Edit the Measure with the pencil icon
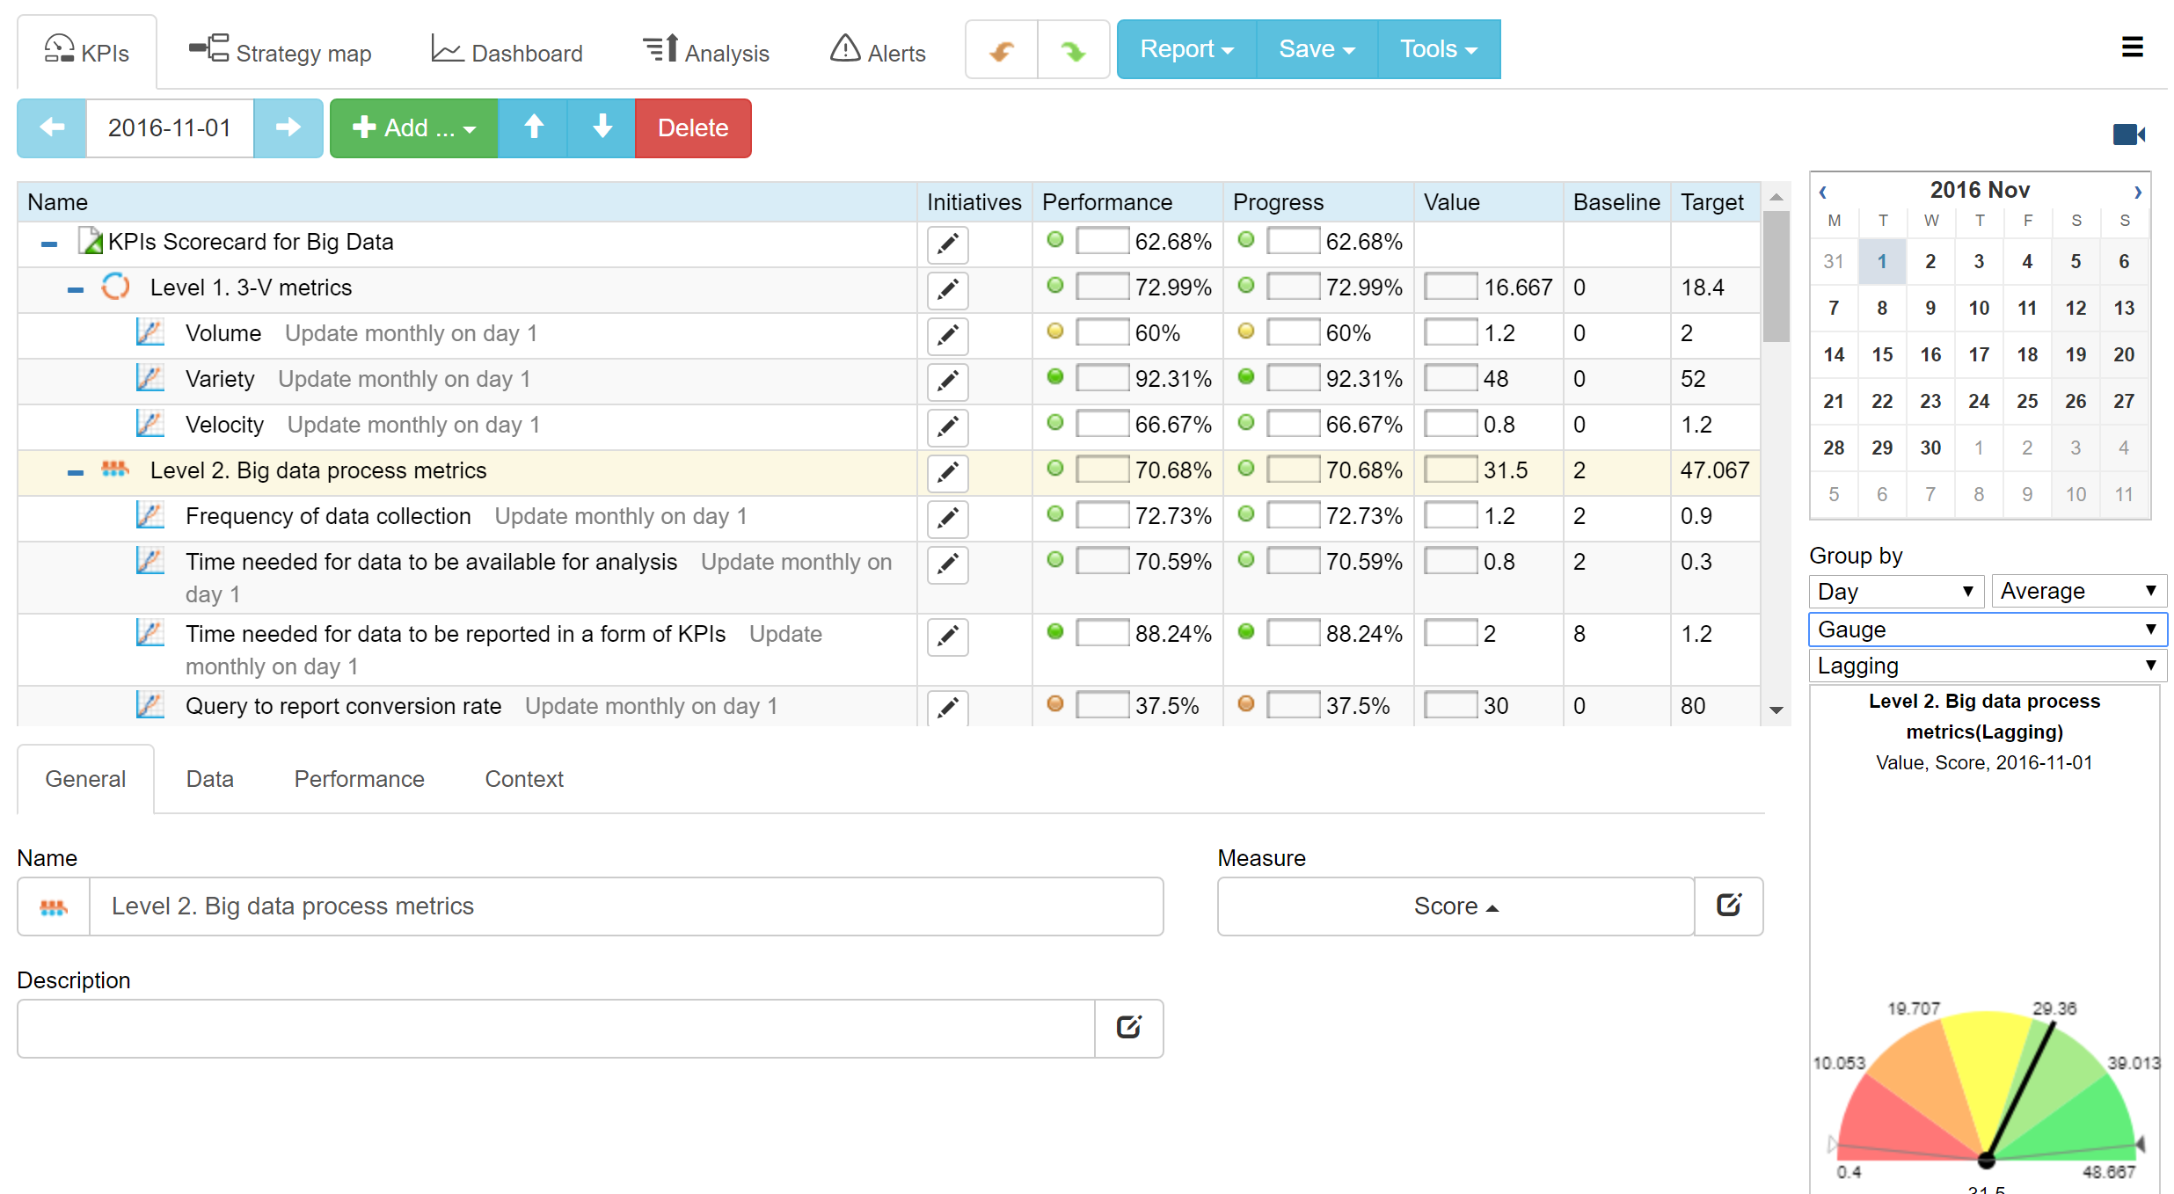This screenshot has height=1194, width=2174. pos(1729,906)
